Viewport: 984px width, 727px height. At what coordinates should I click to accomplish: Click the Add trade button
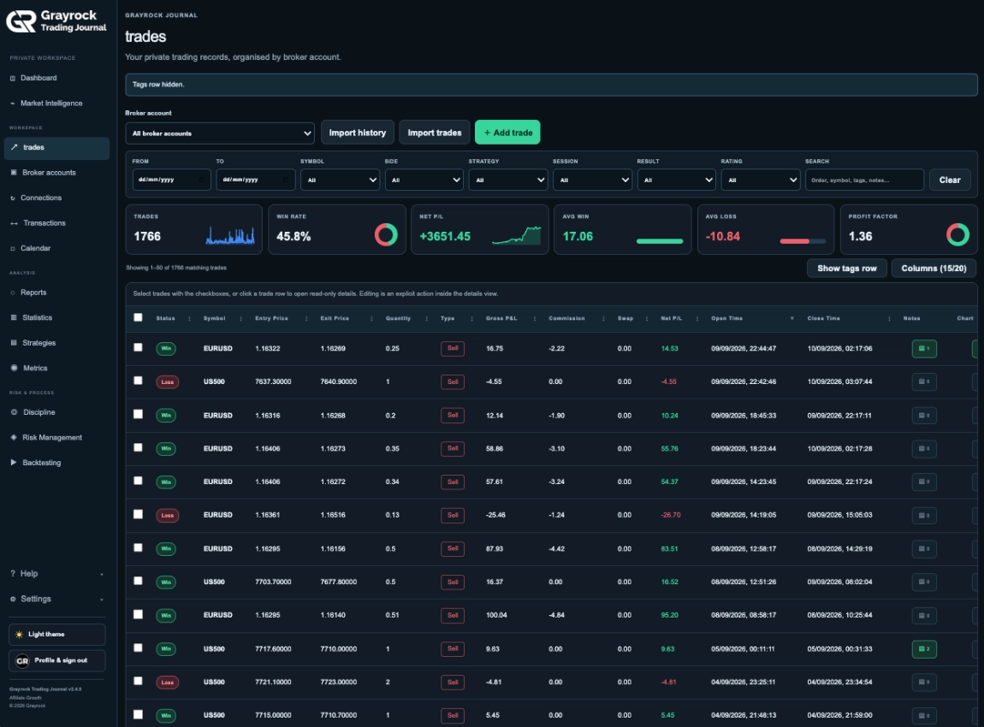tap(507, 133)
